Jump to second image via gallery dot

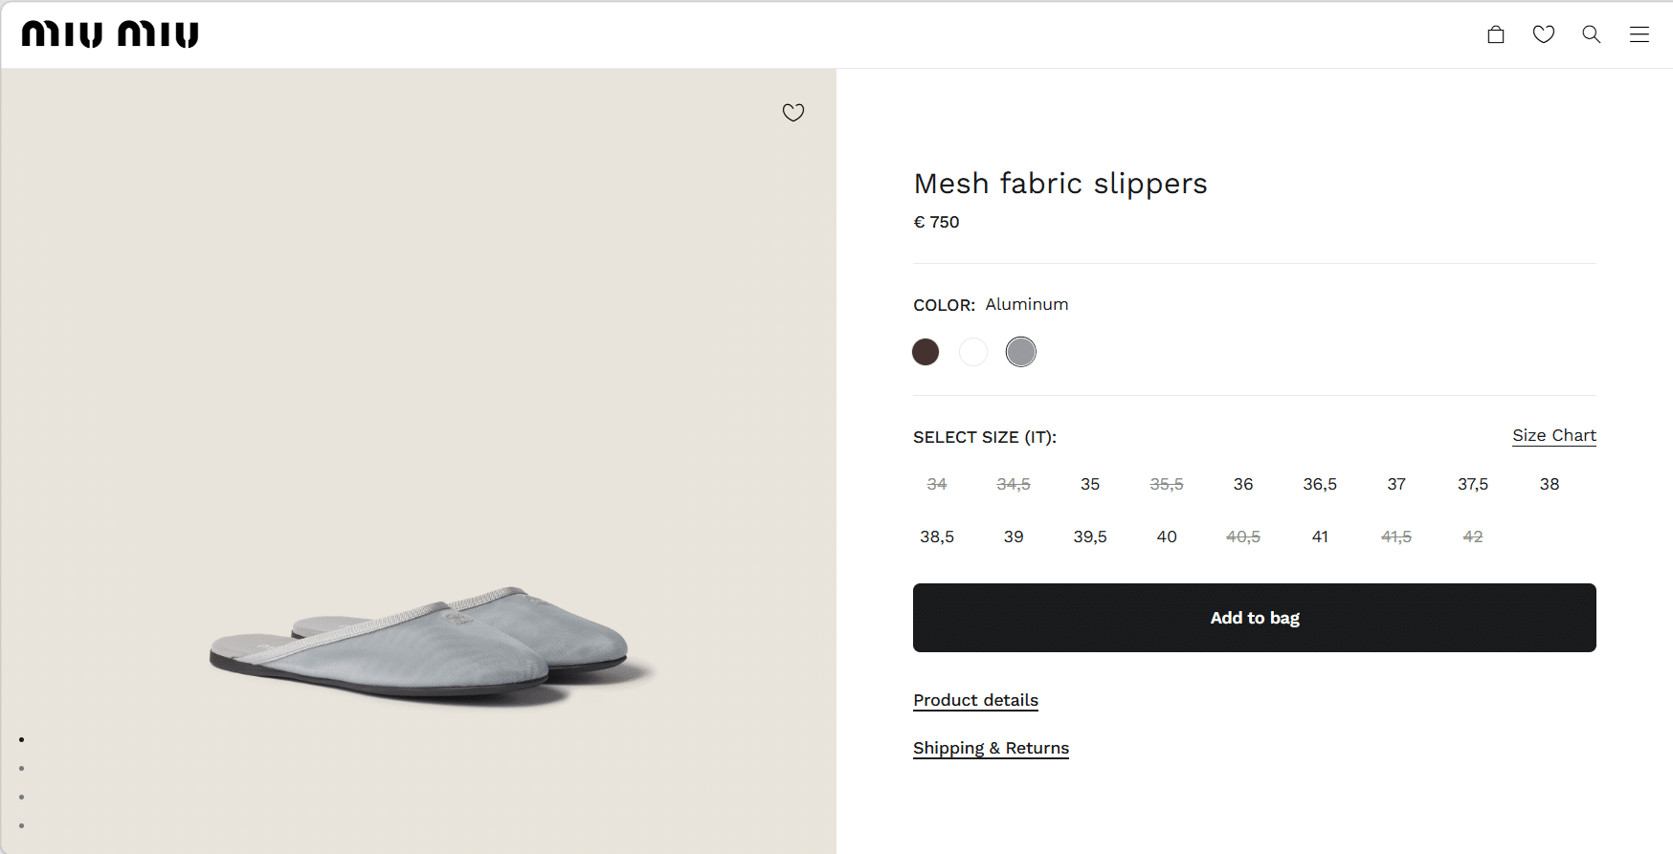[x=21, y=768]
